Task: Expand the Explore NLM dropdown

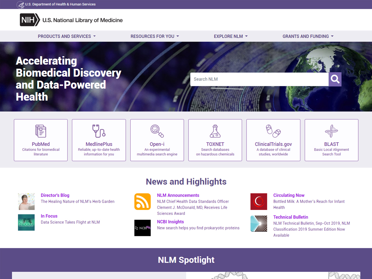Action: click(231, 36)
